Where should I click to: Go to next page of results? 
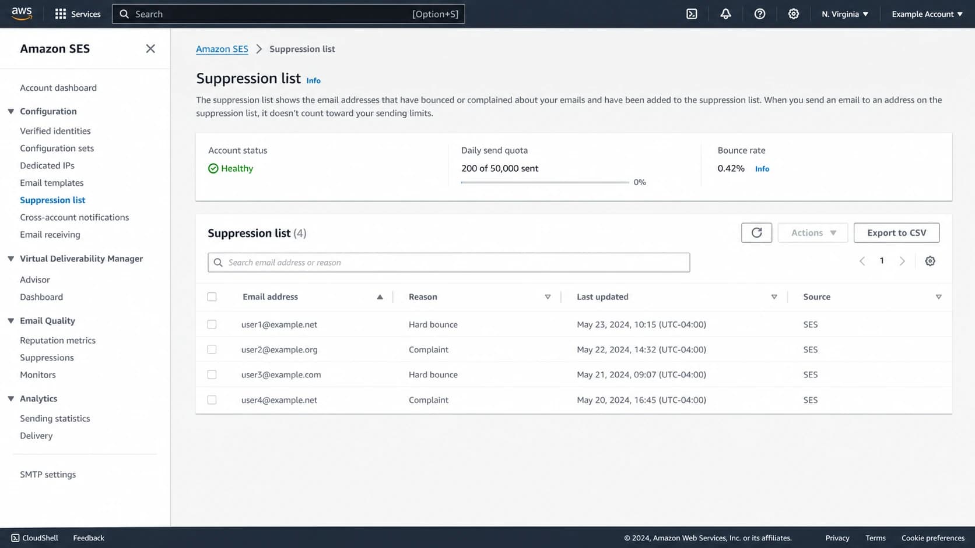902,261
